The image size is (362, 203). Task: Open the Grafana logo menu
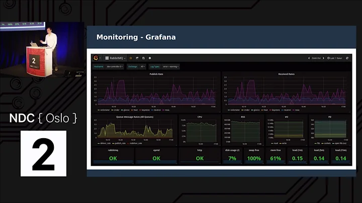pos(97,58)
